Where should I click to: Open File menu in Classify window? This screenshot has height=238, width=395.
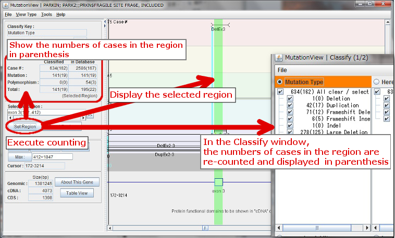[x=282, y=70]
